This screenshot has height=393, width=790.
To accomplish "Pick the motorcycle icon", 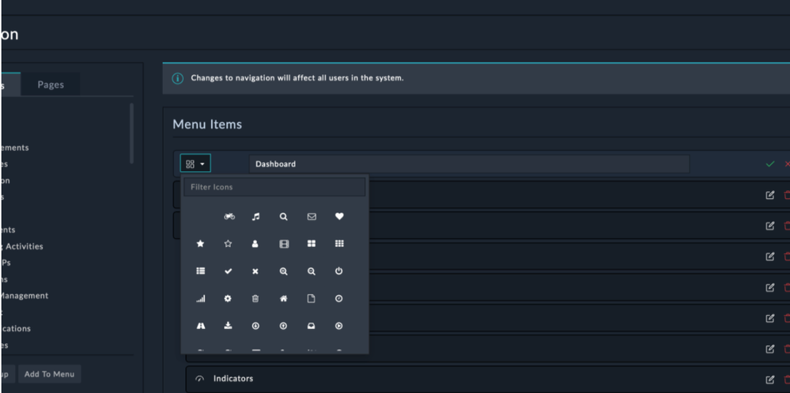I will (x=229, y=216).
